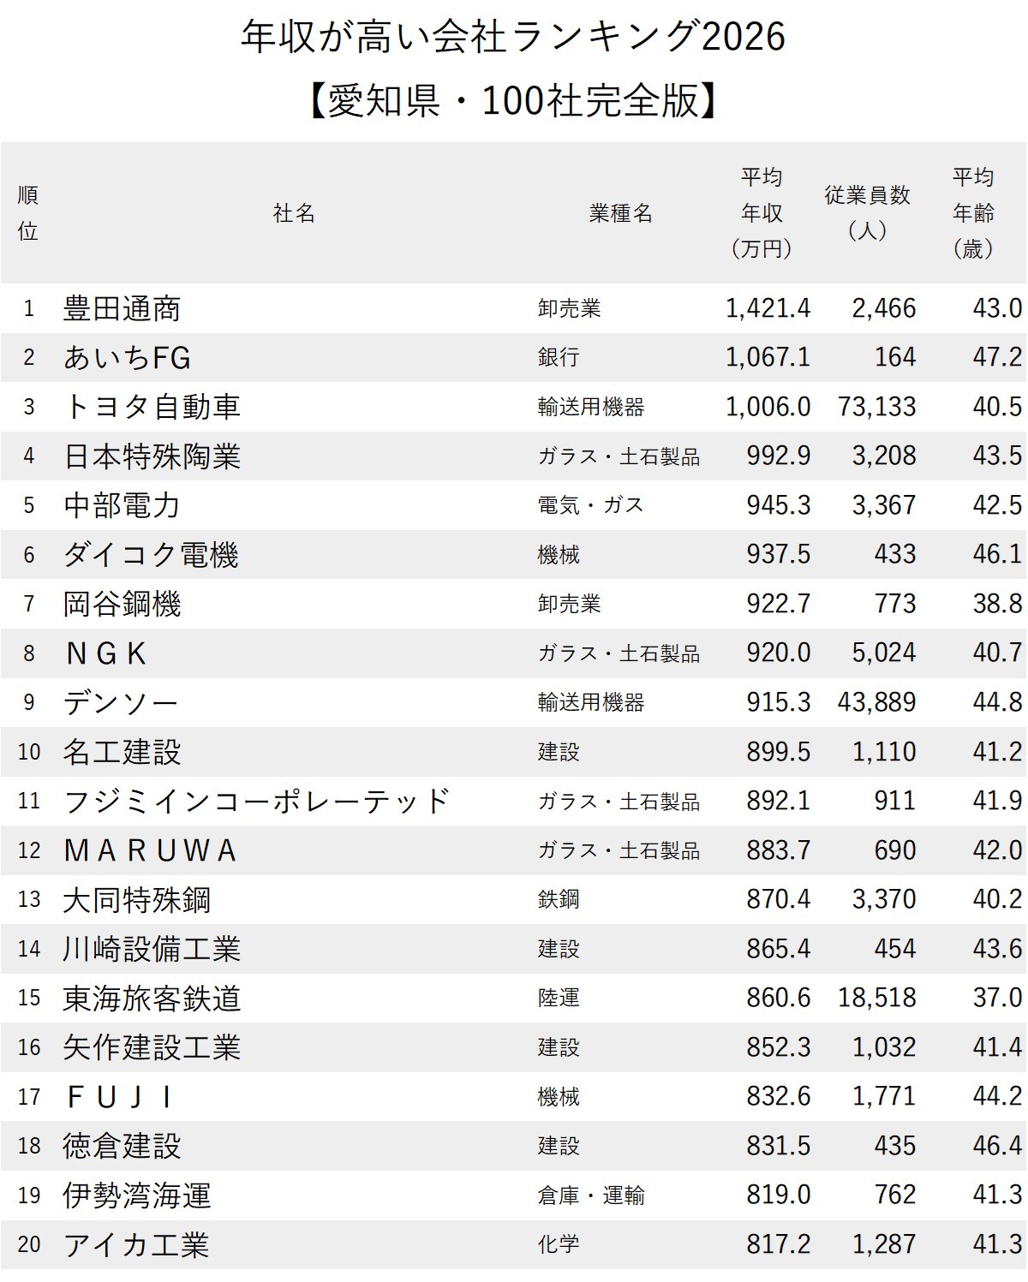Click employee count 2,466 for 豊田通商
1028x1282 pixels.
tap(884, 308)
